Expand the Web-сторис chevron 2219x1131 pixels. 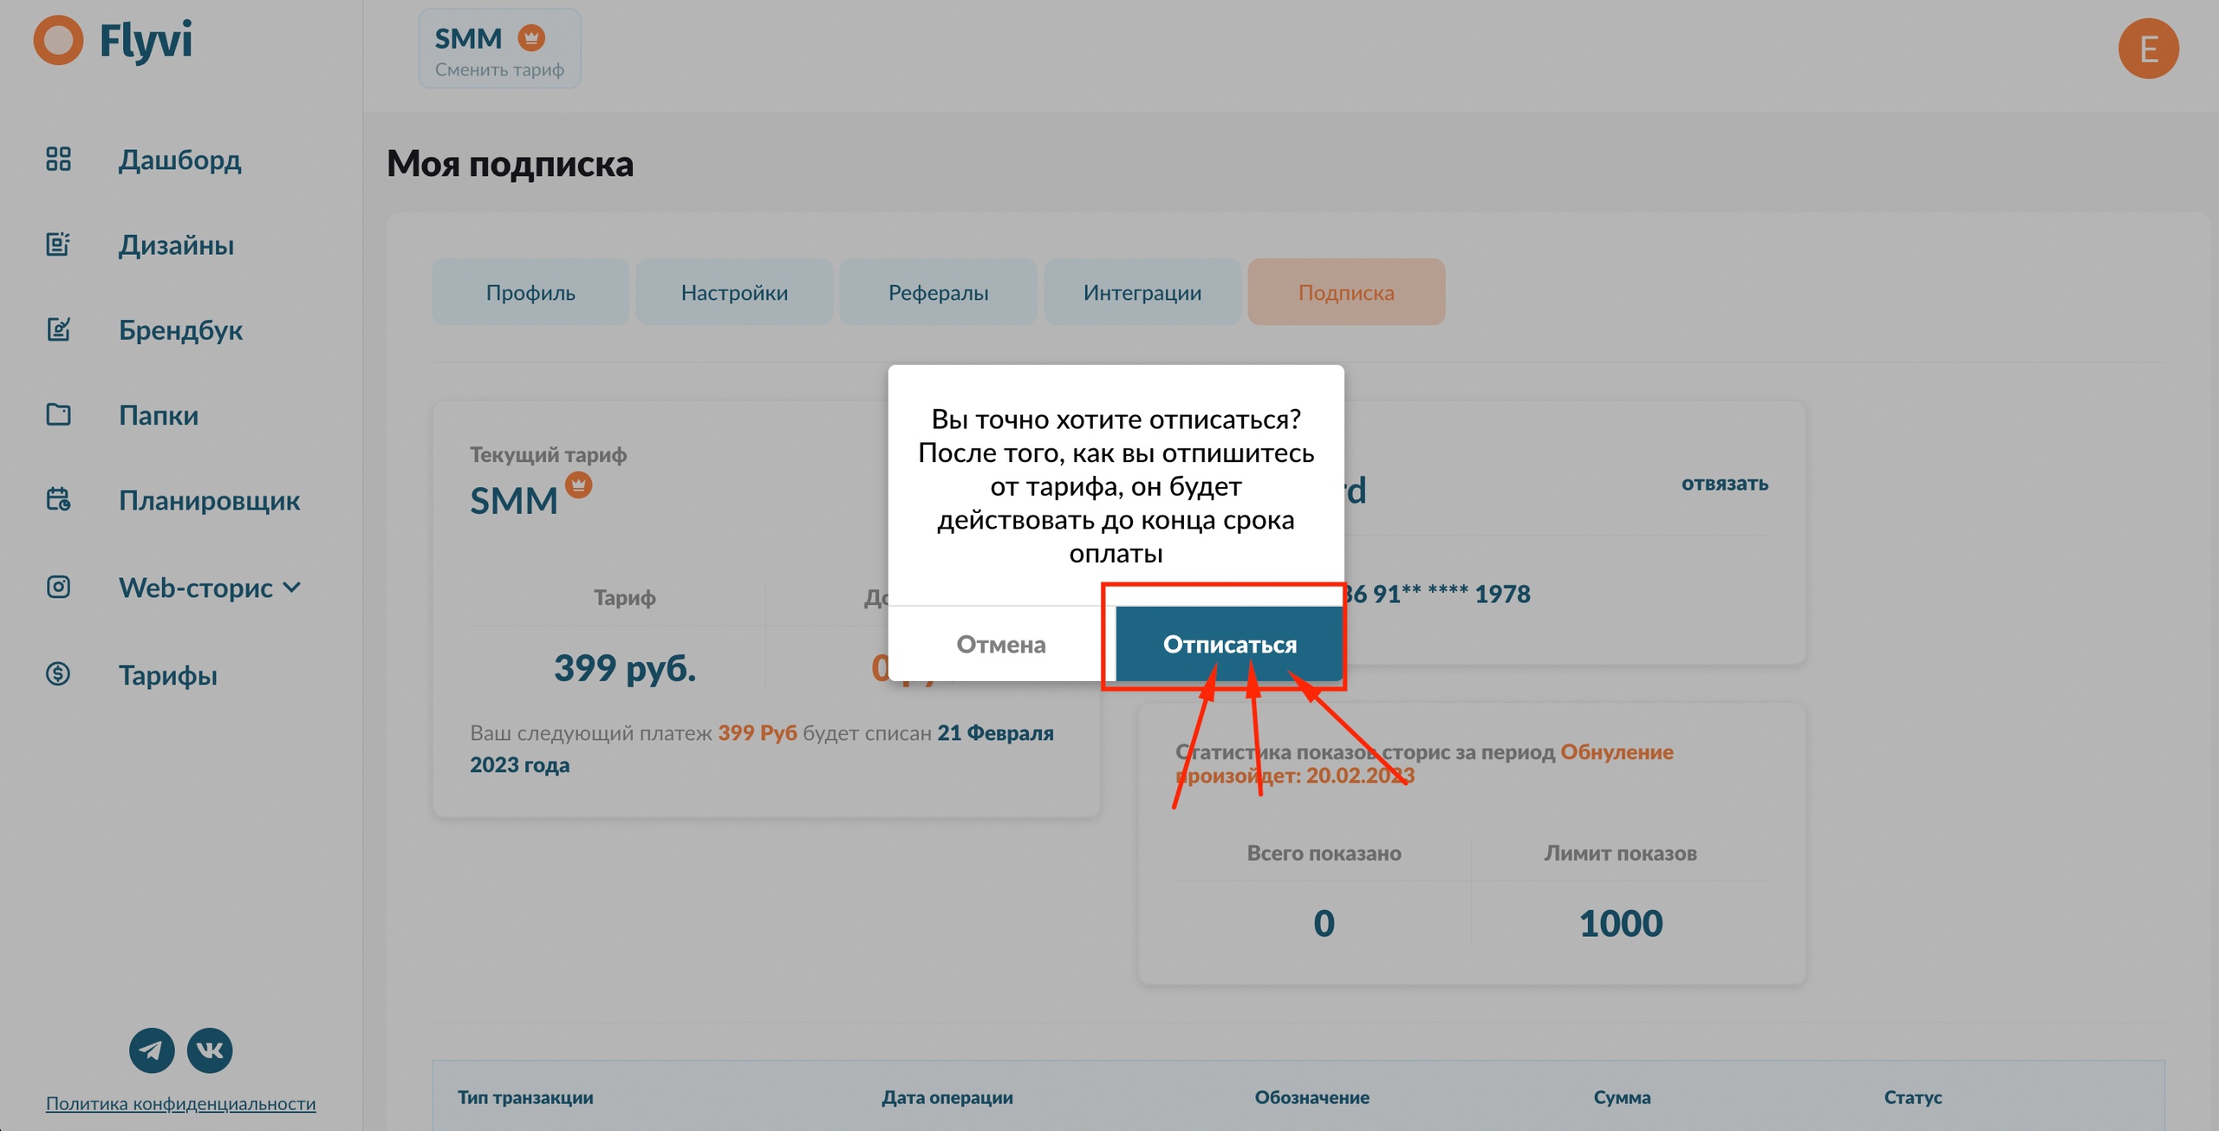tap(292, 588)
